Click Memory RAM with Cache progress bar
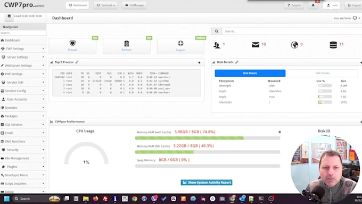The image size is (362, 204). coord(208,138)
